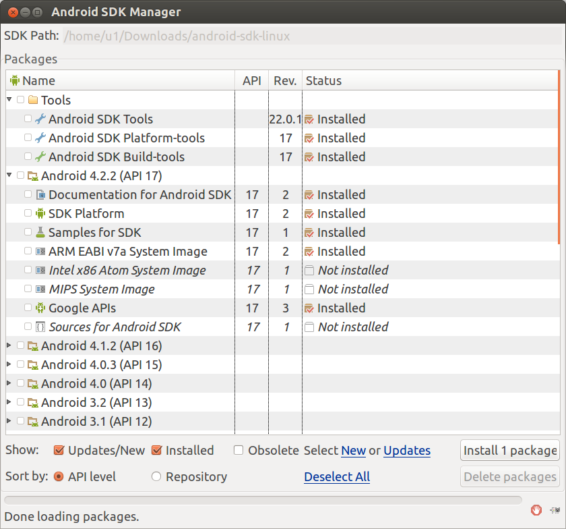Click the Documentation for Android SDK icon

pyautogui.click(x=40, y=194)
